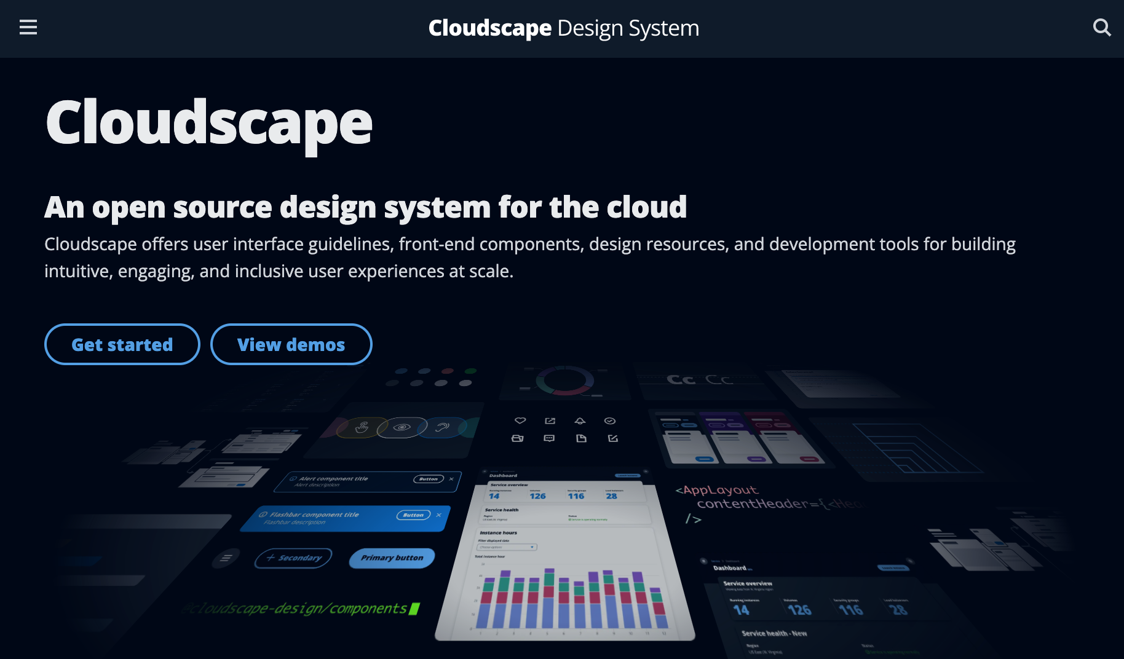
Task: Open the Choose options dropdown under Instance hours
Action: pos(507,547)
